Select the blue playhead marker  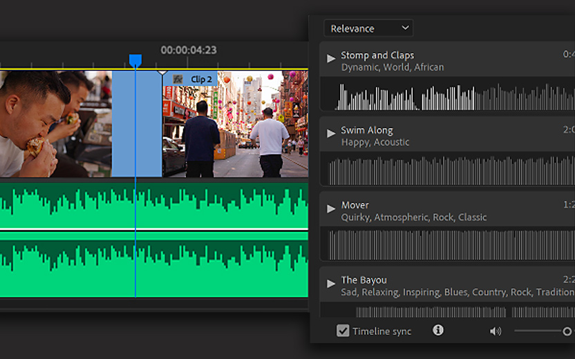click(x=135, y=61)
